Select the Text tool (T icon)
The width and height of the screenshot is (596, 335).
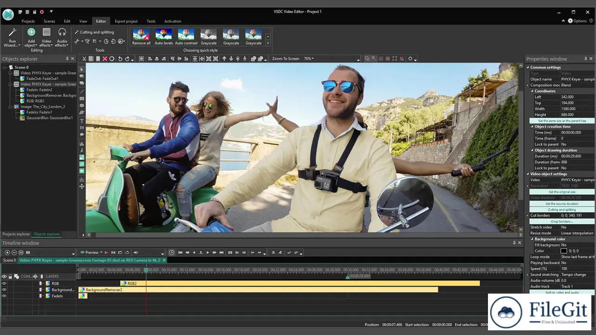click(82, 121)
